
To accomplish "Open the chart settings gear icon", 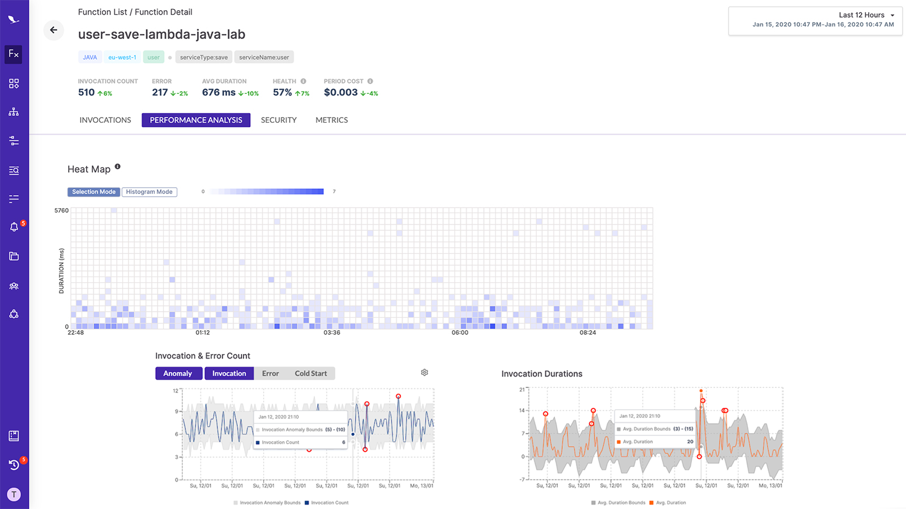I will [x=425, y=373].
